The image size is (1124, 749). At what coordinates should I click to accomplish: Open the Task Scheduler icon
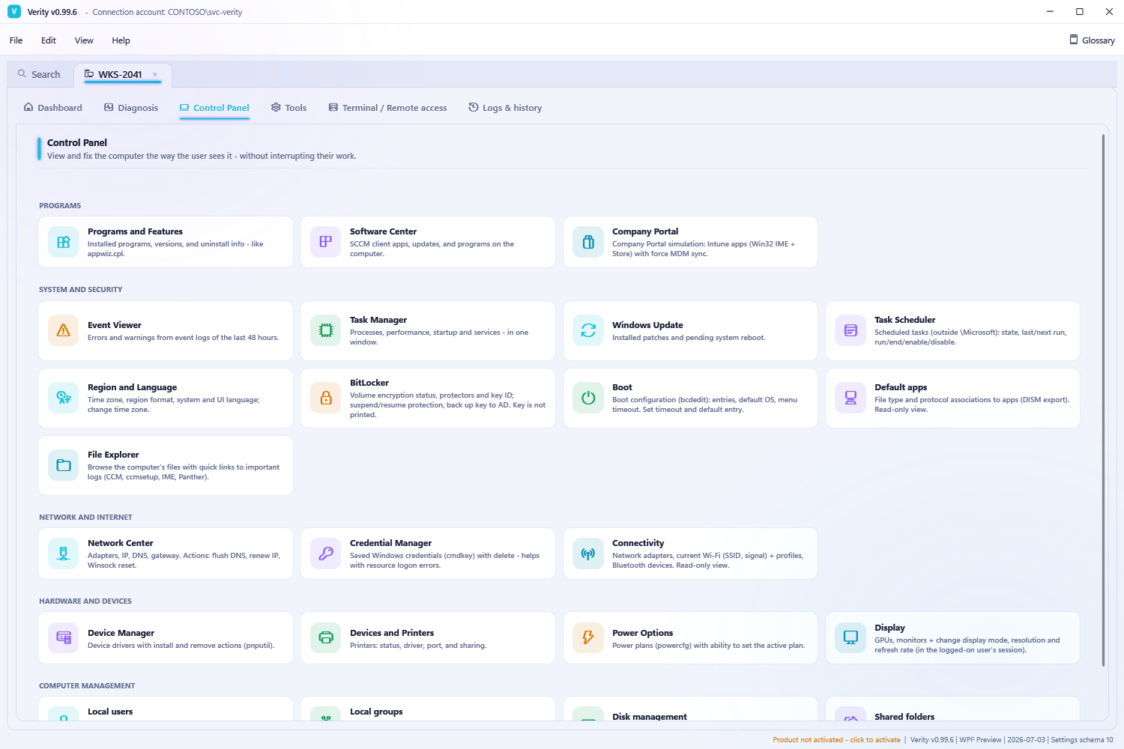[x=850, y=330]
